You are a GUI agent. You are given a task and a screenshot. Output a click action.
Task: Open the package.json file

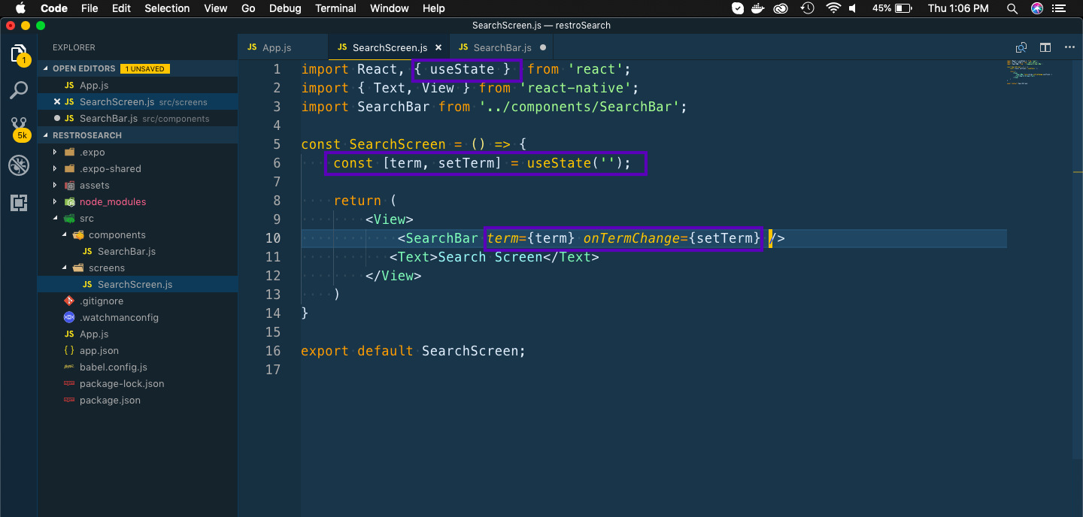click(138, 400)
